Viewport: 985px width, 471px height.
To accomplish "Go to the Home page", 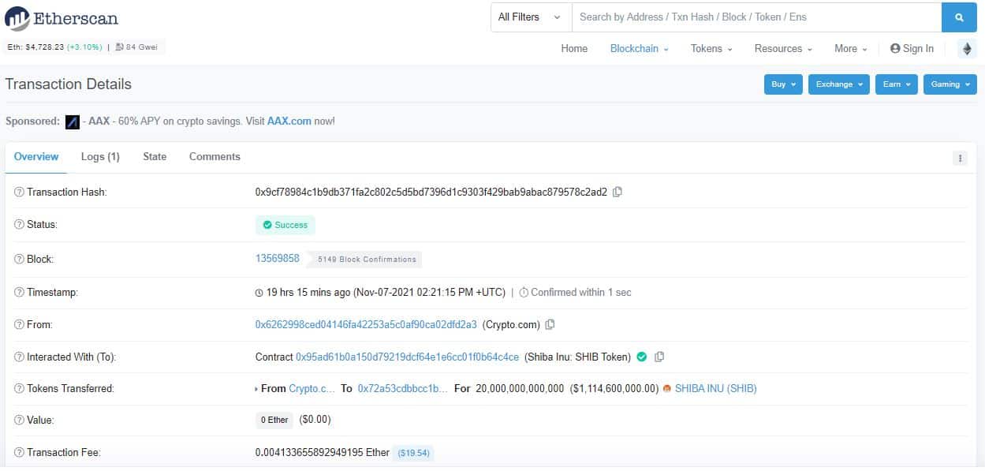I will 574,49.
